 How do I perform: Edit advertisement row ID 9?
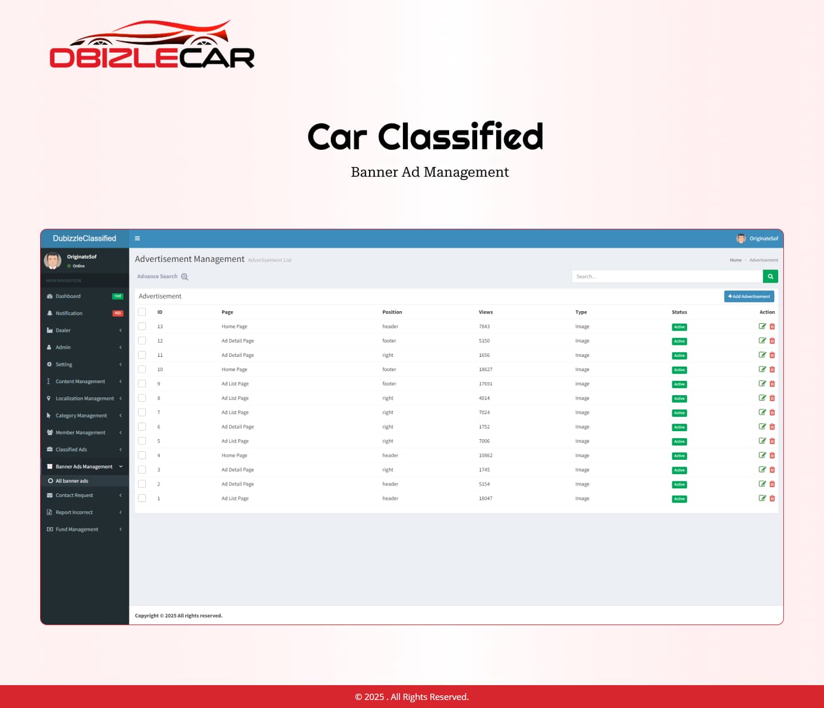[x=762, y=383]
